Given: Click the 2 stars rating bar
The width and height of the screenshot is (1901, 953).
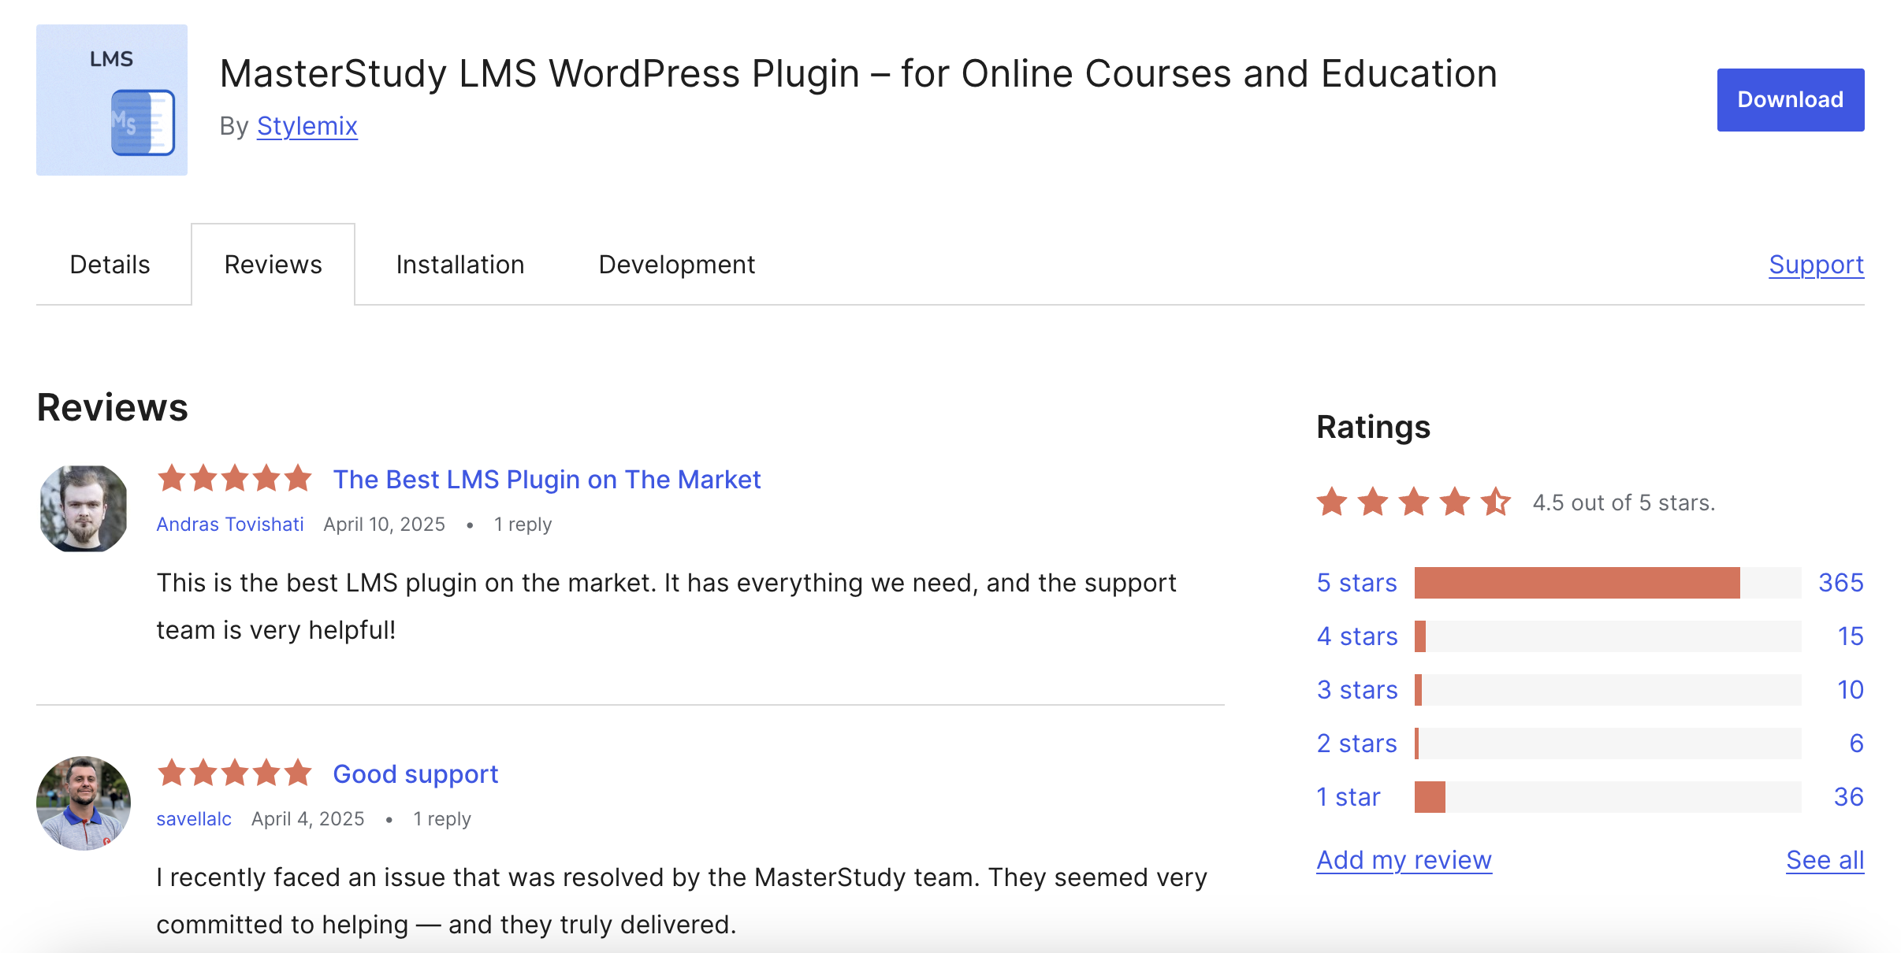Looking at the screenshot, I should (1608, 743).
